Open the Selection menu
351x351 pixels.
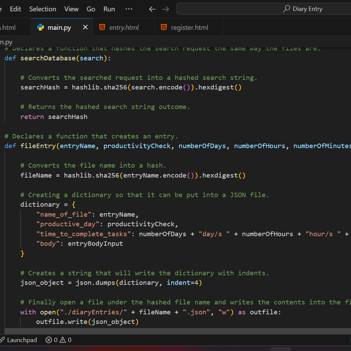pyautogui.click(x=43, y=9)
